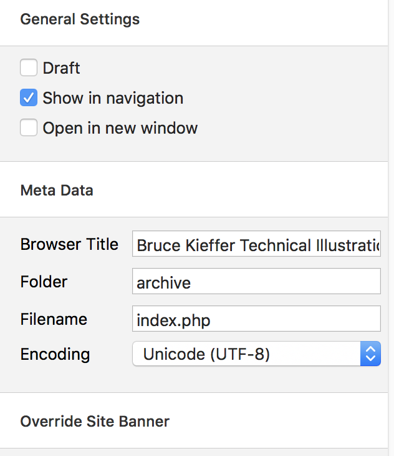Viewport: 394px width, 456px height.
Task: Click the "Encoding" field label
Action: [55, 354]
